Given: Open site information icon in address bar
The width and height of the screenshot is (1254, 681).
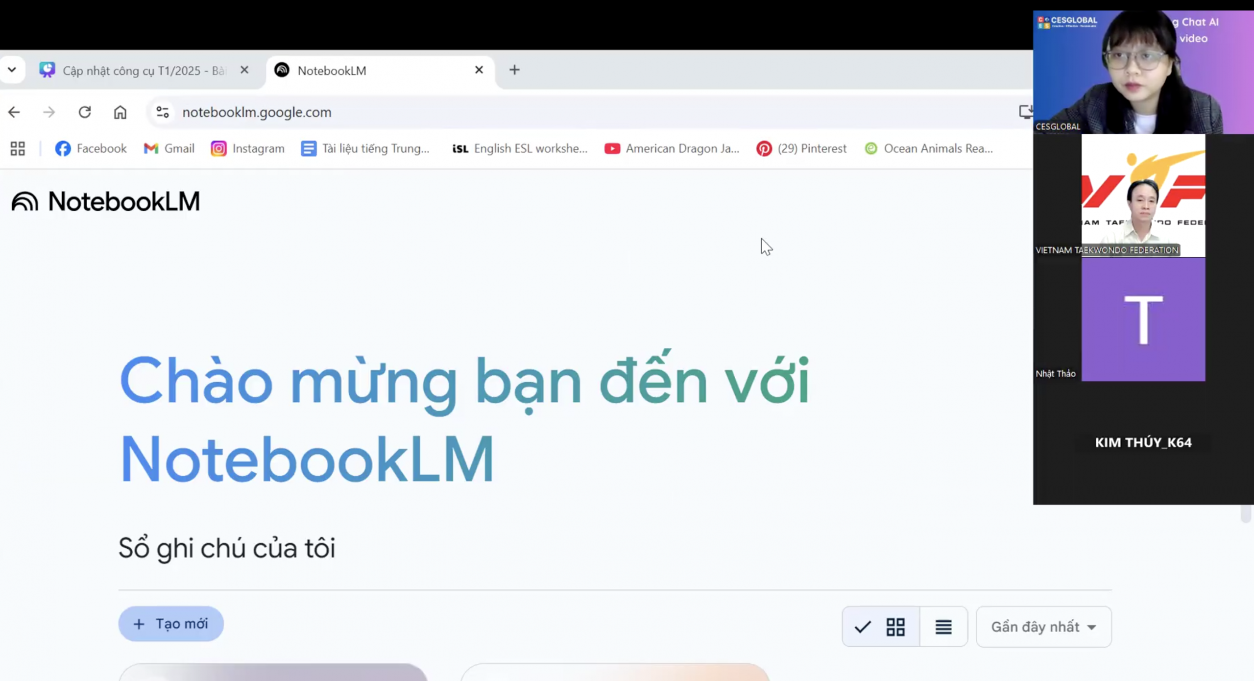Looking at the screenshot, I should [163, 112].
